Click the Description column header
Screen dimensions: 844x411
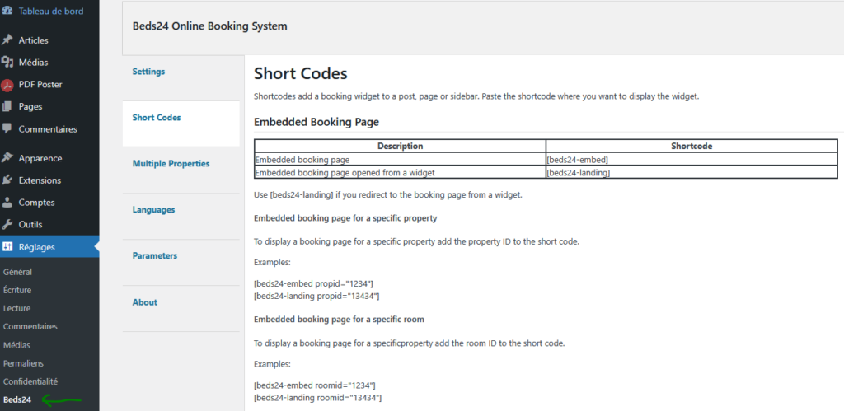pos(400,147)
